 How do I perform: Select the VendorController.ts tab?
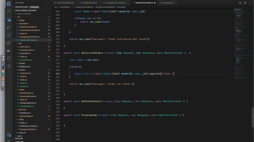144,3
